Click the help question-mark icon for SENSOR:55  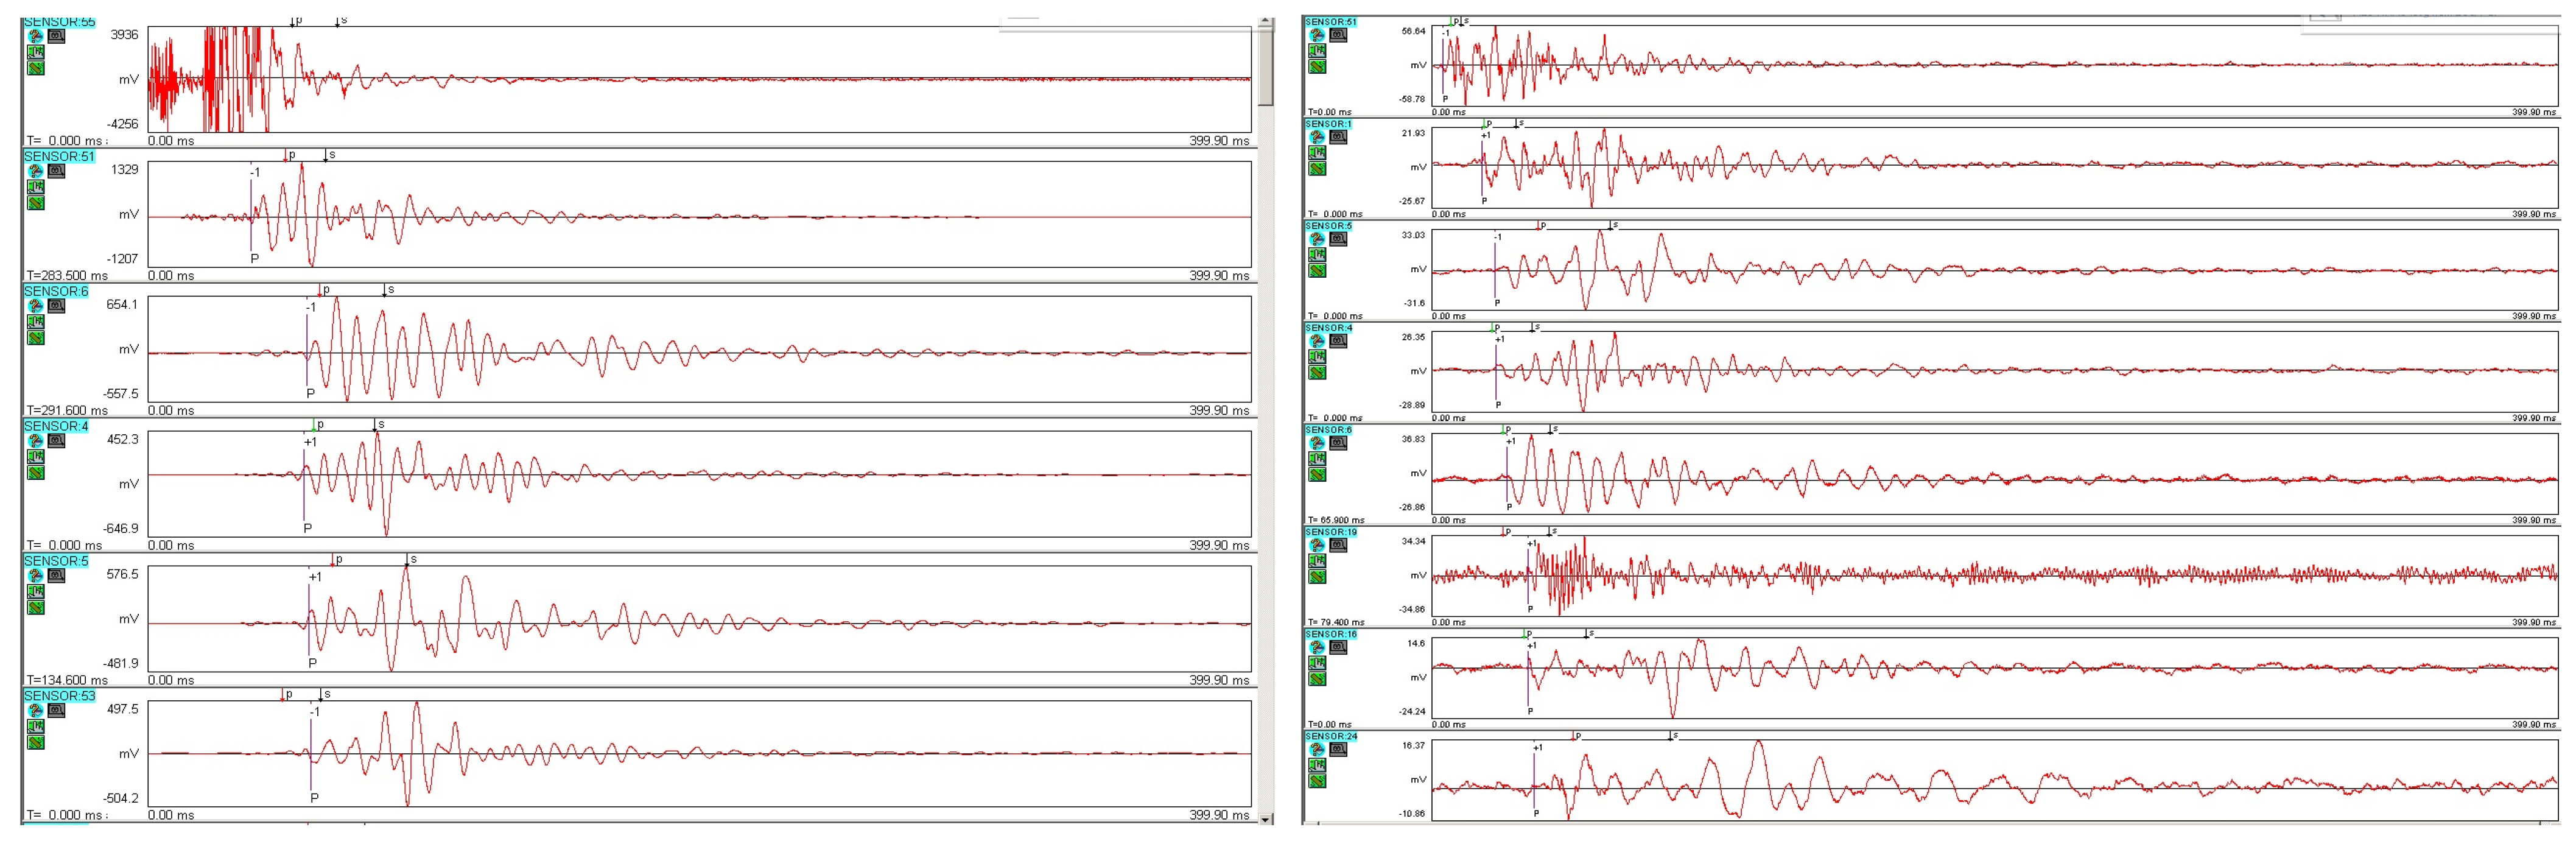click(x=35, y=36)
